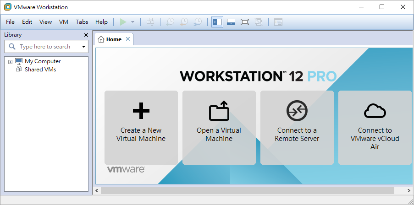Enter full screen mode icon
The width and height of the screenshot is (414, 205).
click(x=245, y=22)
